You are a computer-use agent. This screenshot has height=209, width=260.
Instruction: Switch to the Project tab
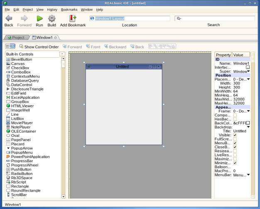16,38
